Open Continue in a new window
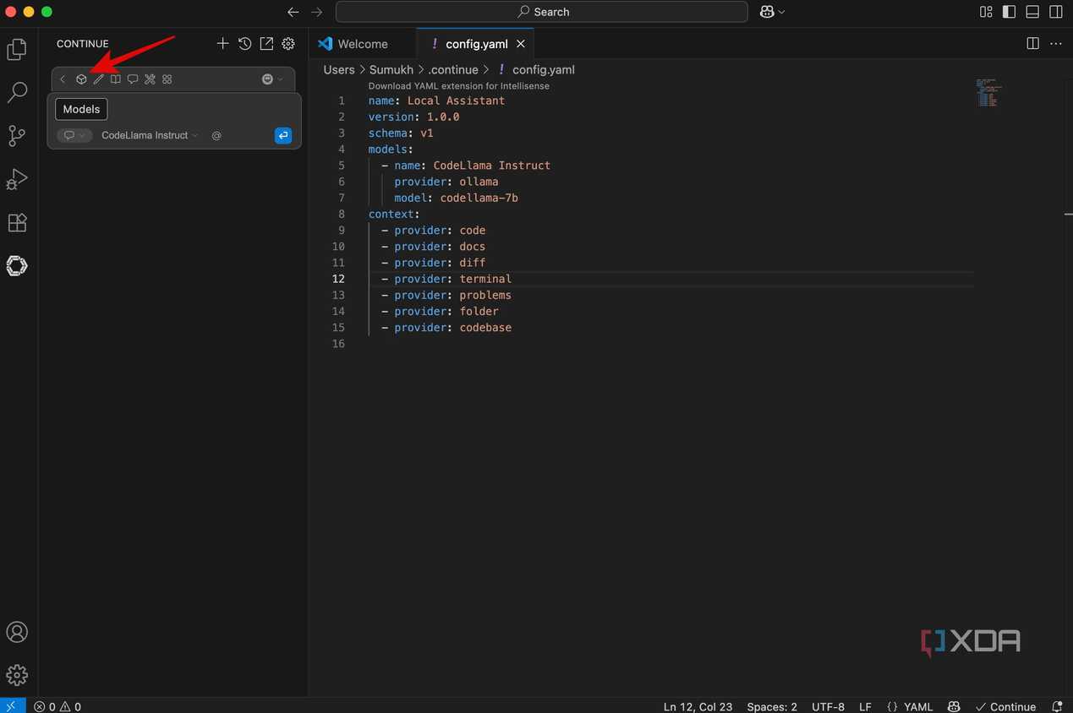 click(266, 43)
